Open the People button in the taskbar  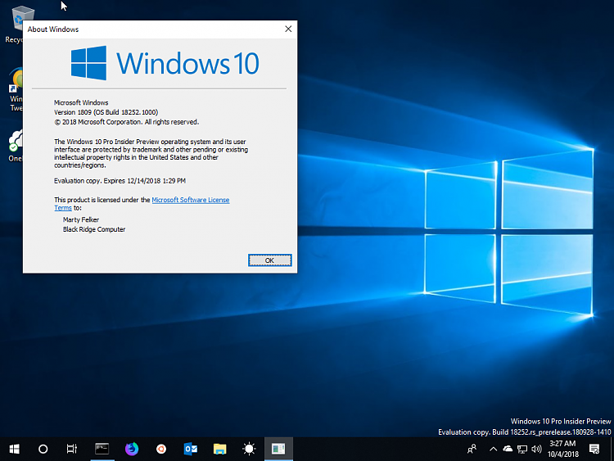pos(472,449)
